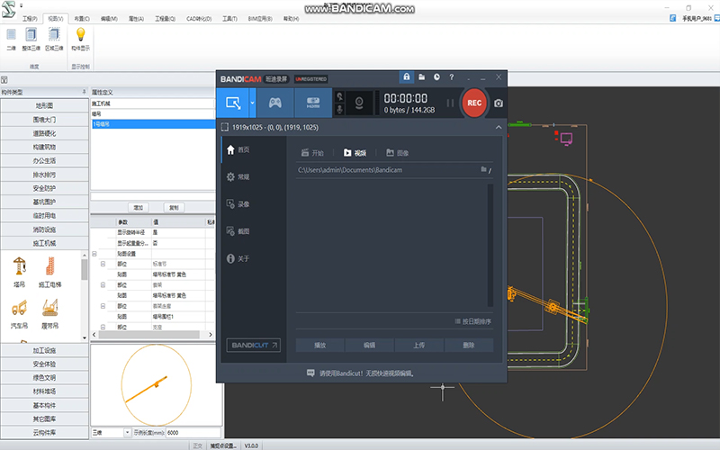This screenshot has height=450, width=720.
Task: Open the BIM应用(B) menu
Action: pos(260,19)
